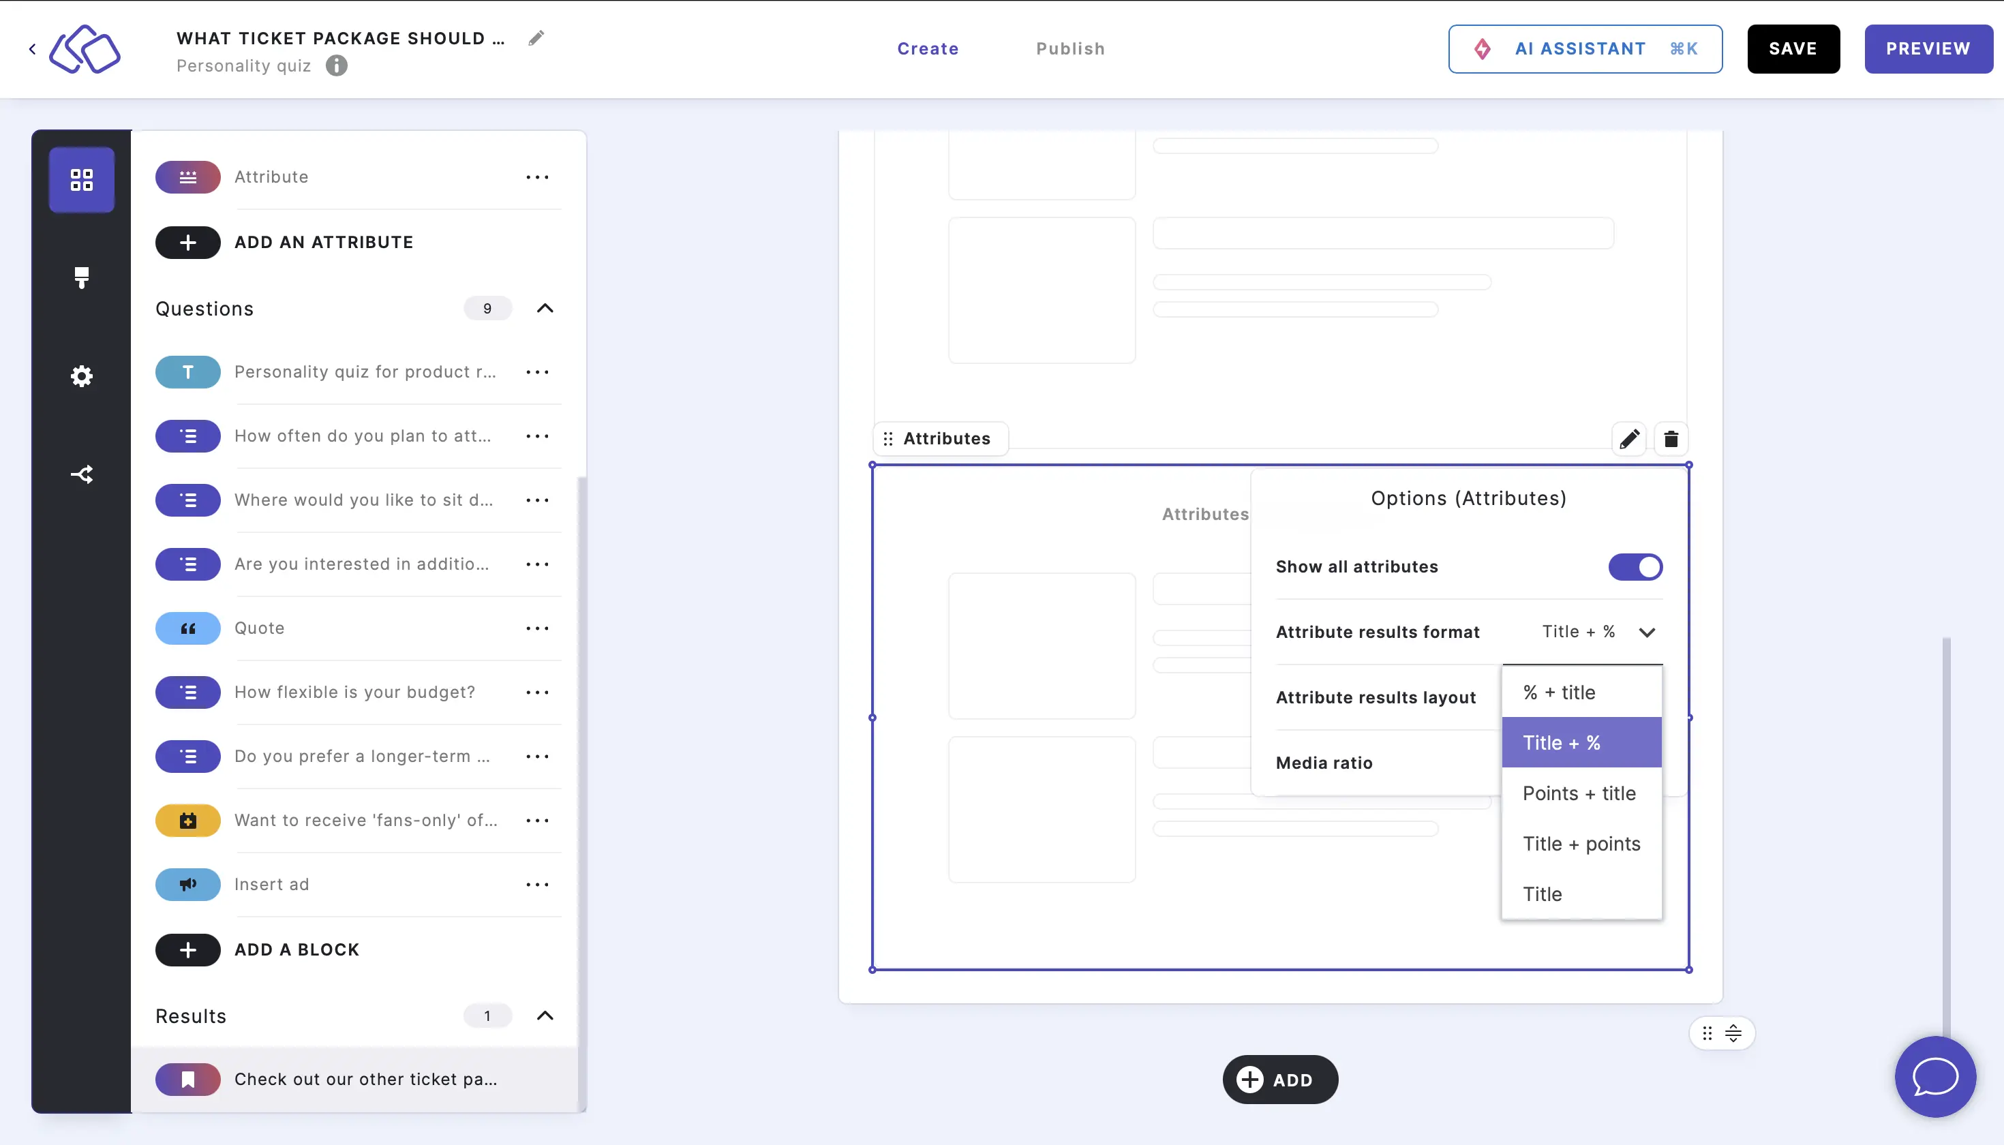
Task: Expand the Questions section collapse arrow
Action: click(547, 308)
